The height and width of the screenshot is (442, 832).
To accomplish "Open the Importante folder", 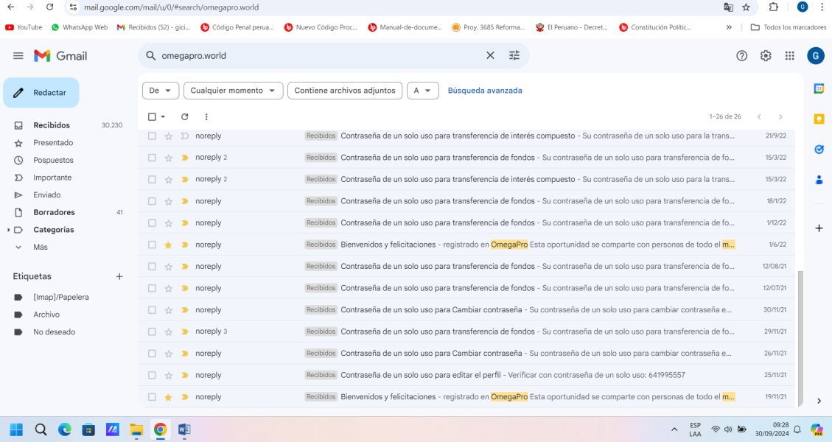I will click(52, 178).
